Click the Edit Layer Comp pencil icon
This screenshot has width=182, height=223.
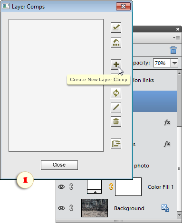click(116, 107)
